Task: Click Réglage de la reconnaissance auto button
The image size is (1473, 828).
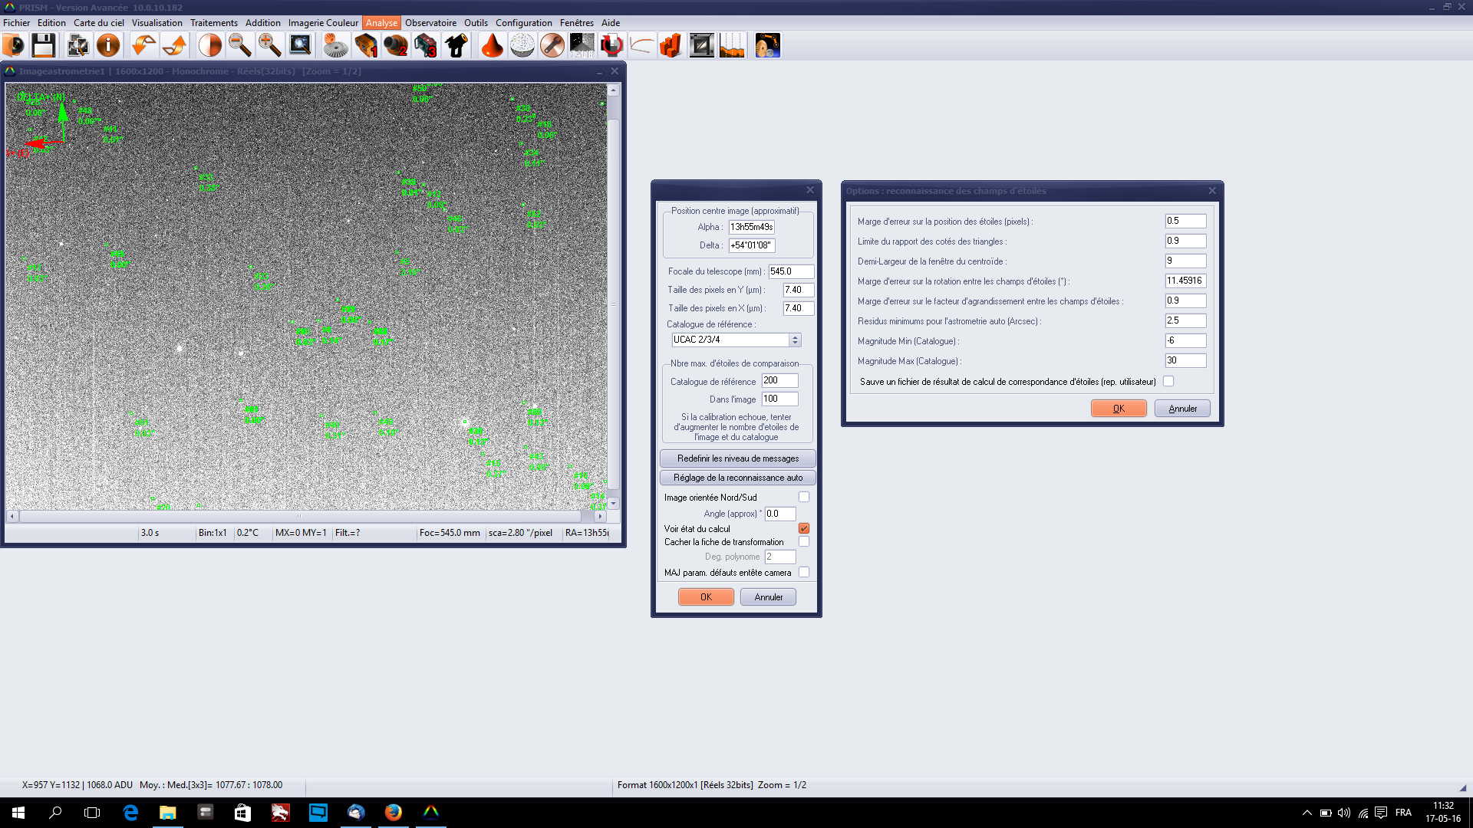Action: 737,478
